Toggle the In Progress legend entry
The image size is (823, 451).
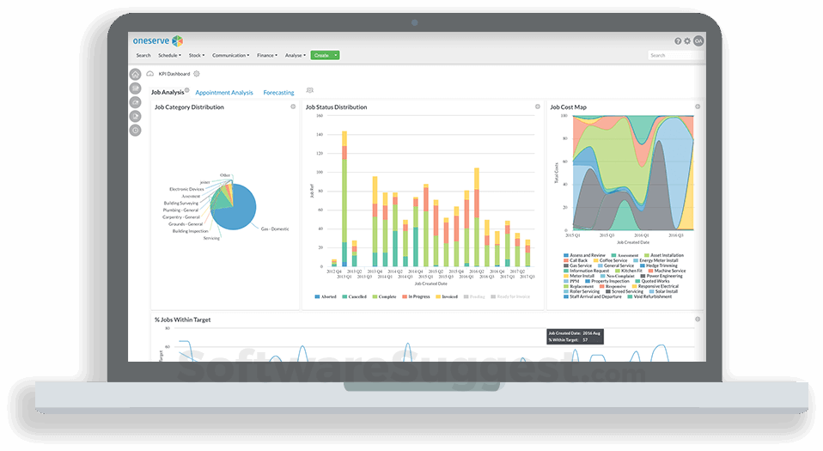416,296
